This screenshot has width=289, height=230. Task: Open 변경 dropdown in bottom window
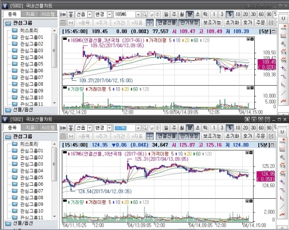click(109, 128)
